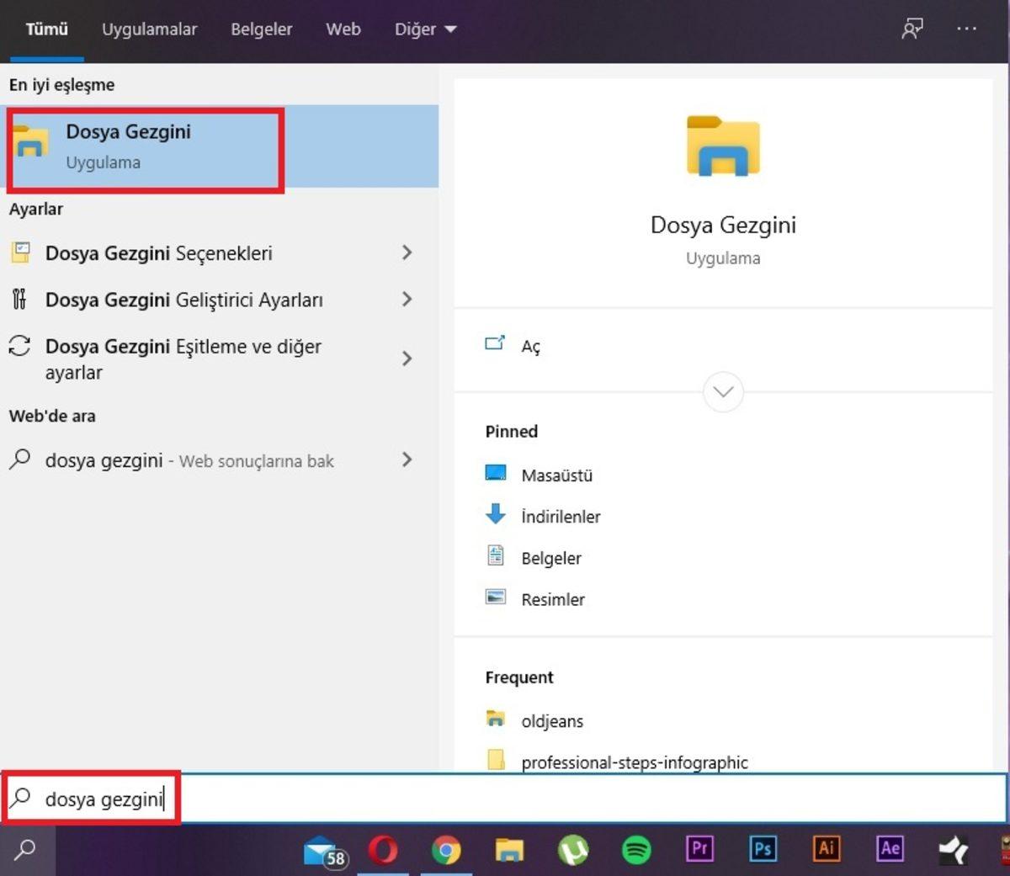Expand the Diğer dropdown filter
Image resolution: width=1010 pixels, height=876 pixels.
(x=425, y=29)
